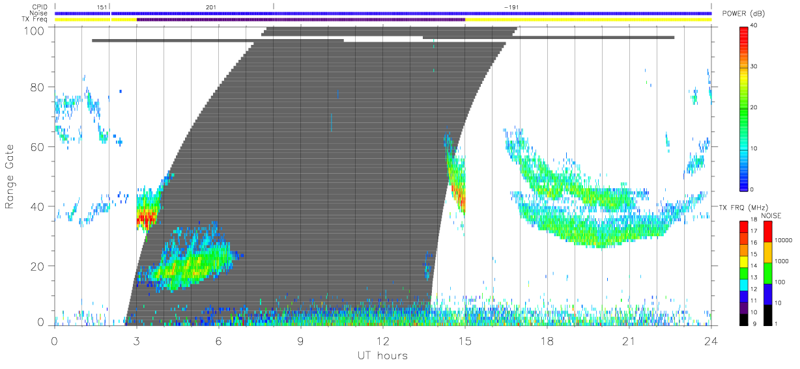The image size is (800, 369).
Task: Click range gate tick label 80
Action: click(38, 87)
